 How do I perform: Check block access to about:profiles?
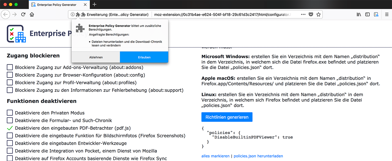[x=10, y=83]
